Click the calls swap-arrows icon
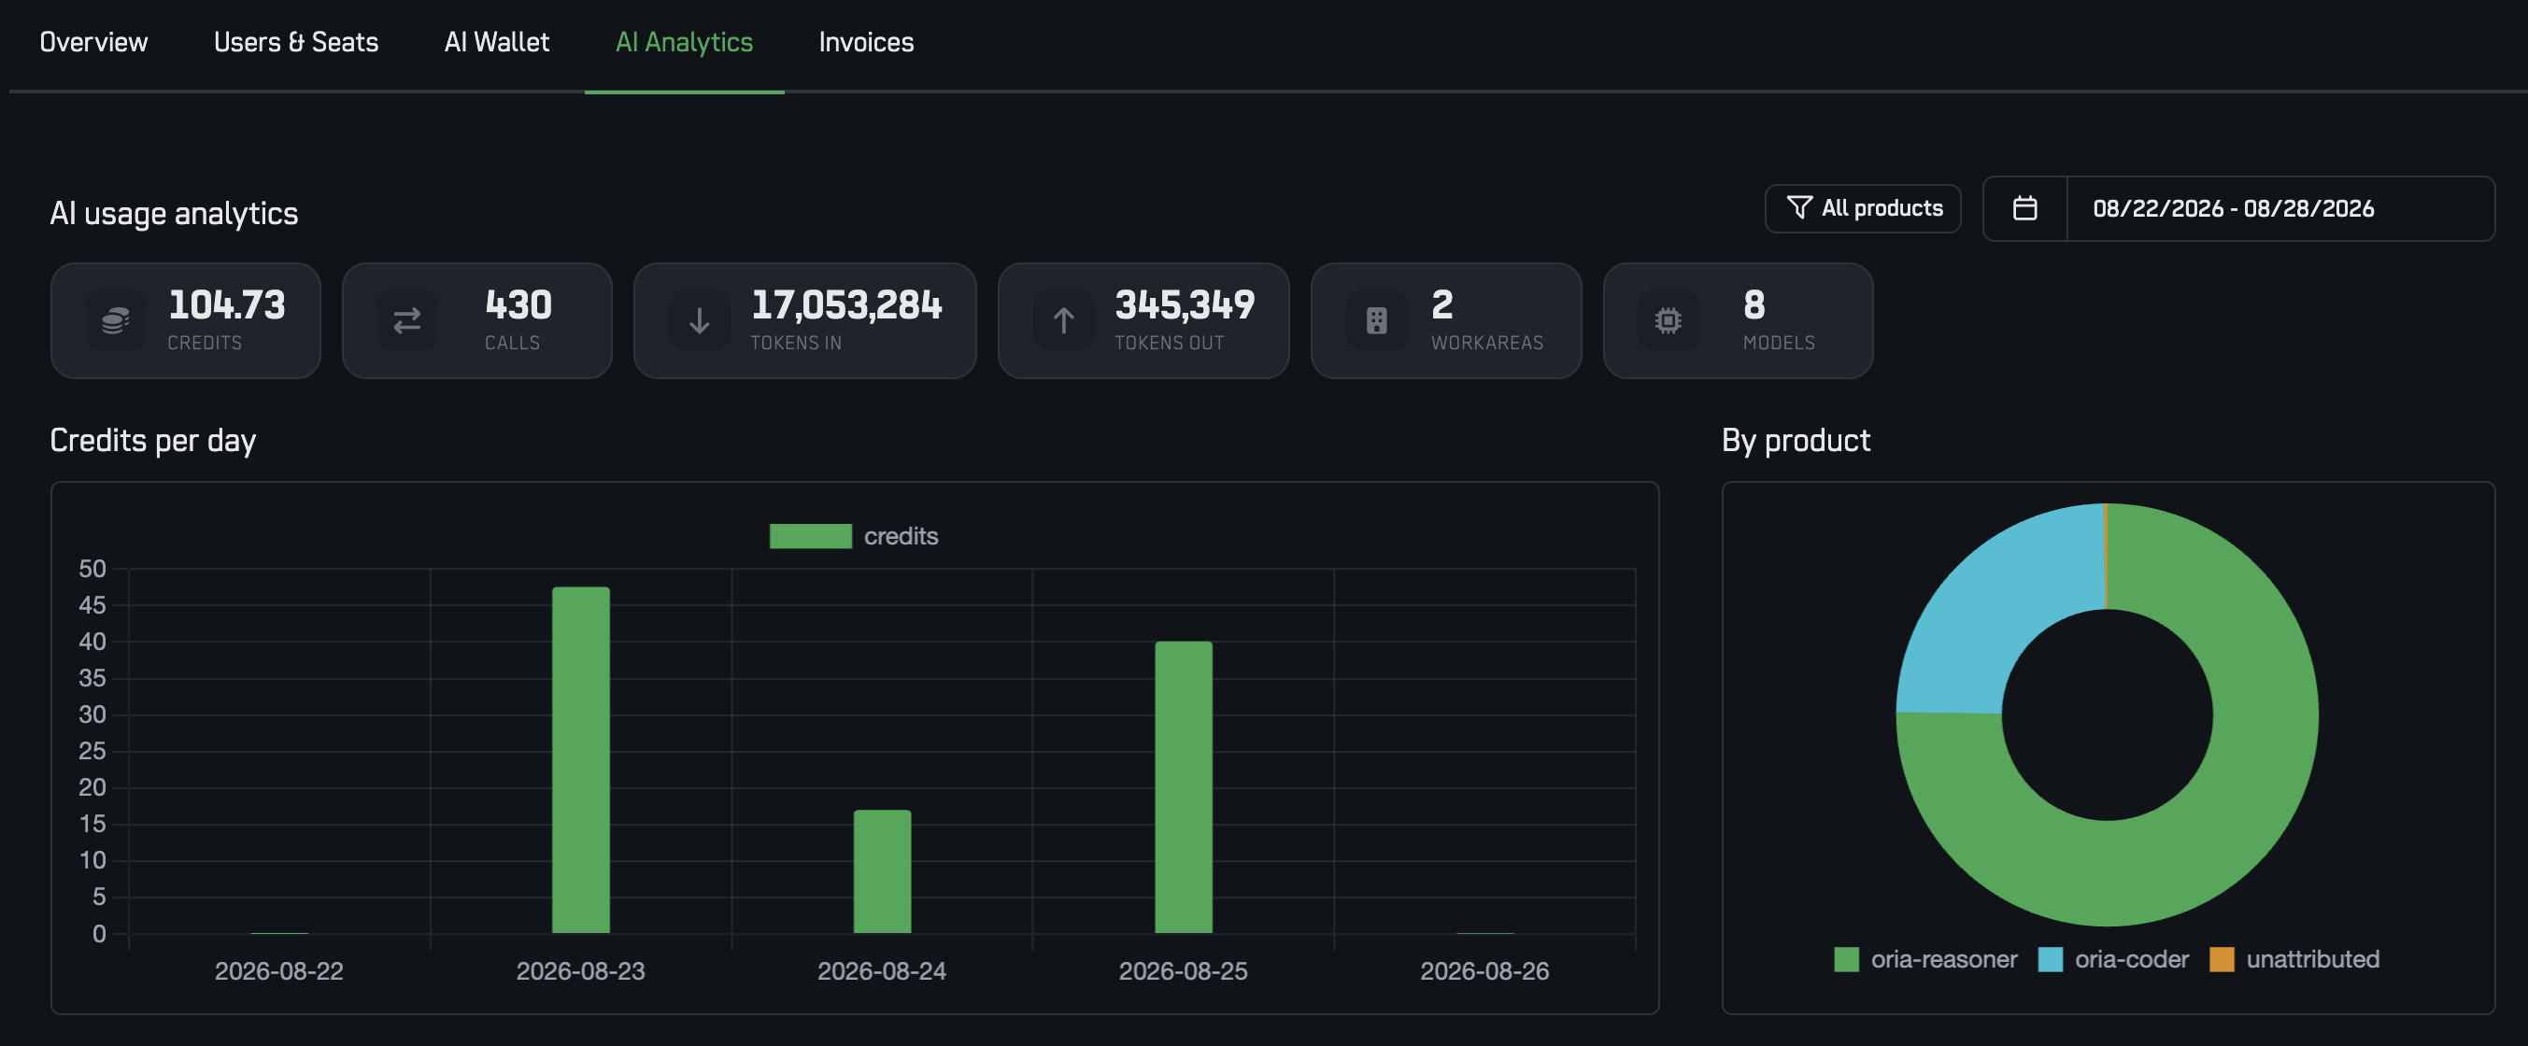 coord(406,320)
